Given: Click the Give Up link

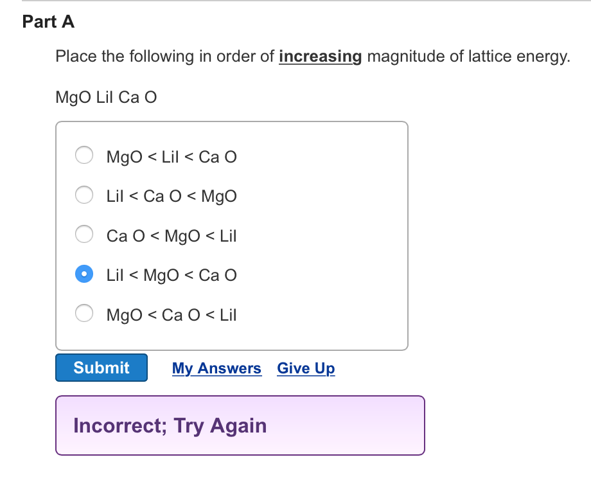Looking at the screenshot, I should coord(306,368).
